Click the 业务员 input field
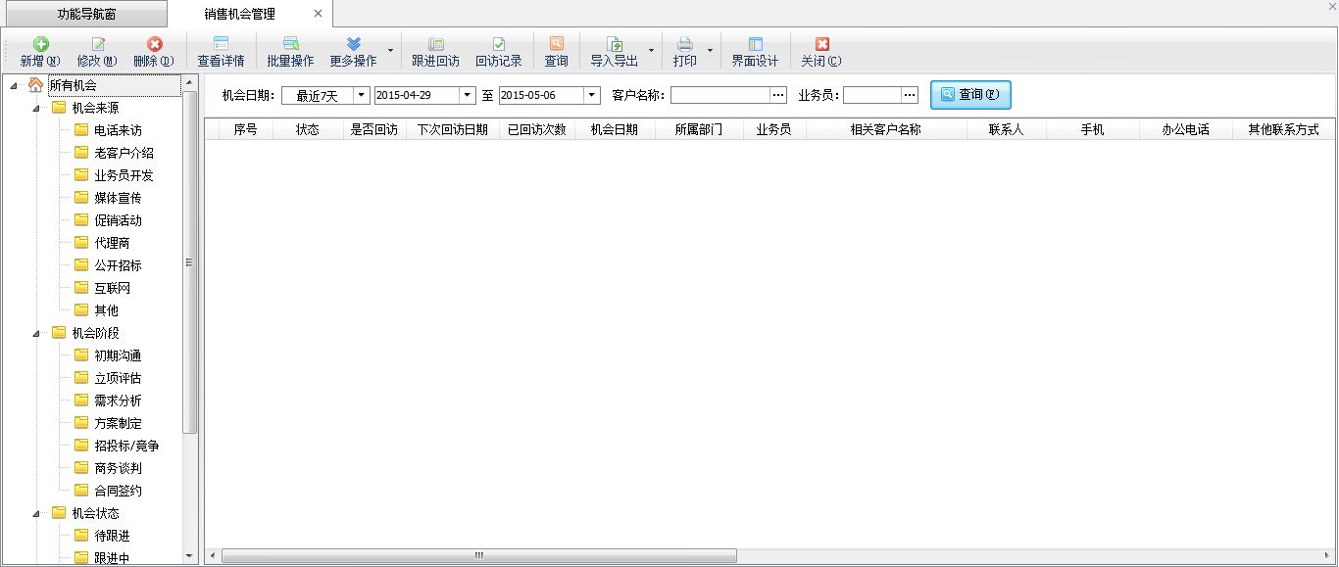Image resolution: width=1339 pixels, height=567 pixels. pos(871,95)
